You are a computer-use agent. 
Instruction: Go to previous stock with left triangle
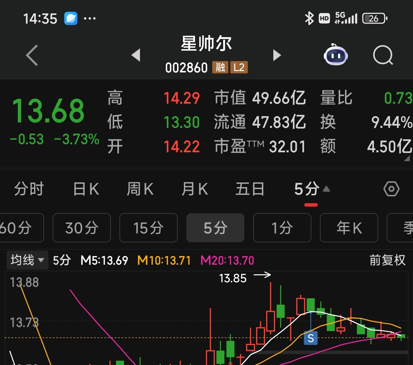(136, 55)
